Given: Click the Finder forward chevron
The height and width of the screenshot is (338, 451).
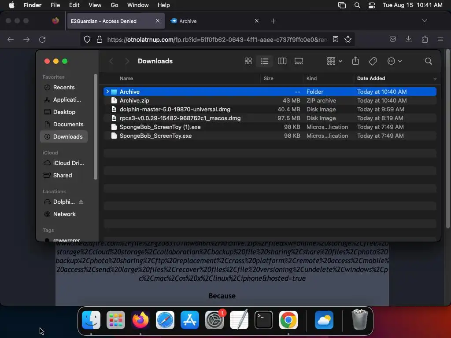Looking at the screenshot, I should click(x=127, y=61).
